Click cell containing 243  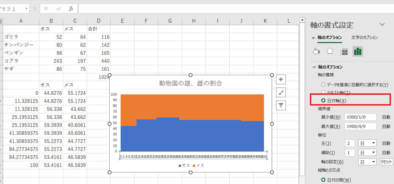click(51, 61)
